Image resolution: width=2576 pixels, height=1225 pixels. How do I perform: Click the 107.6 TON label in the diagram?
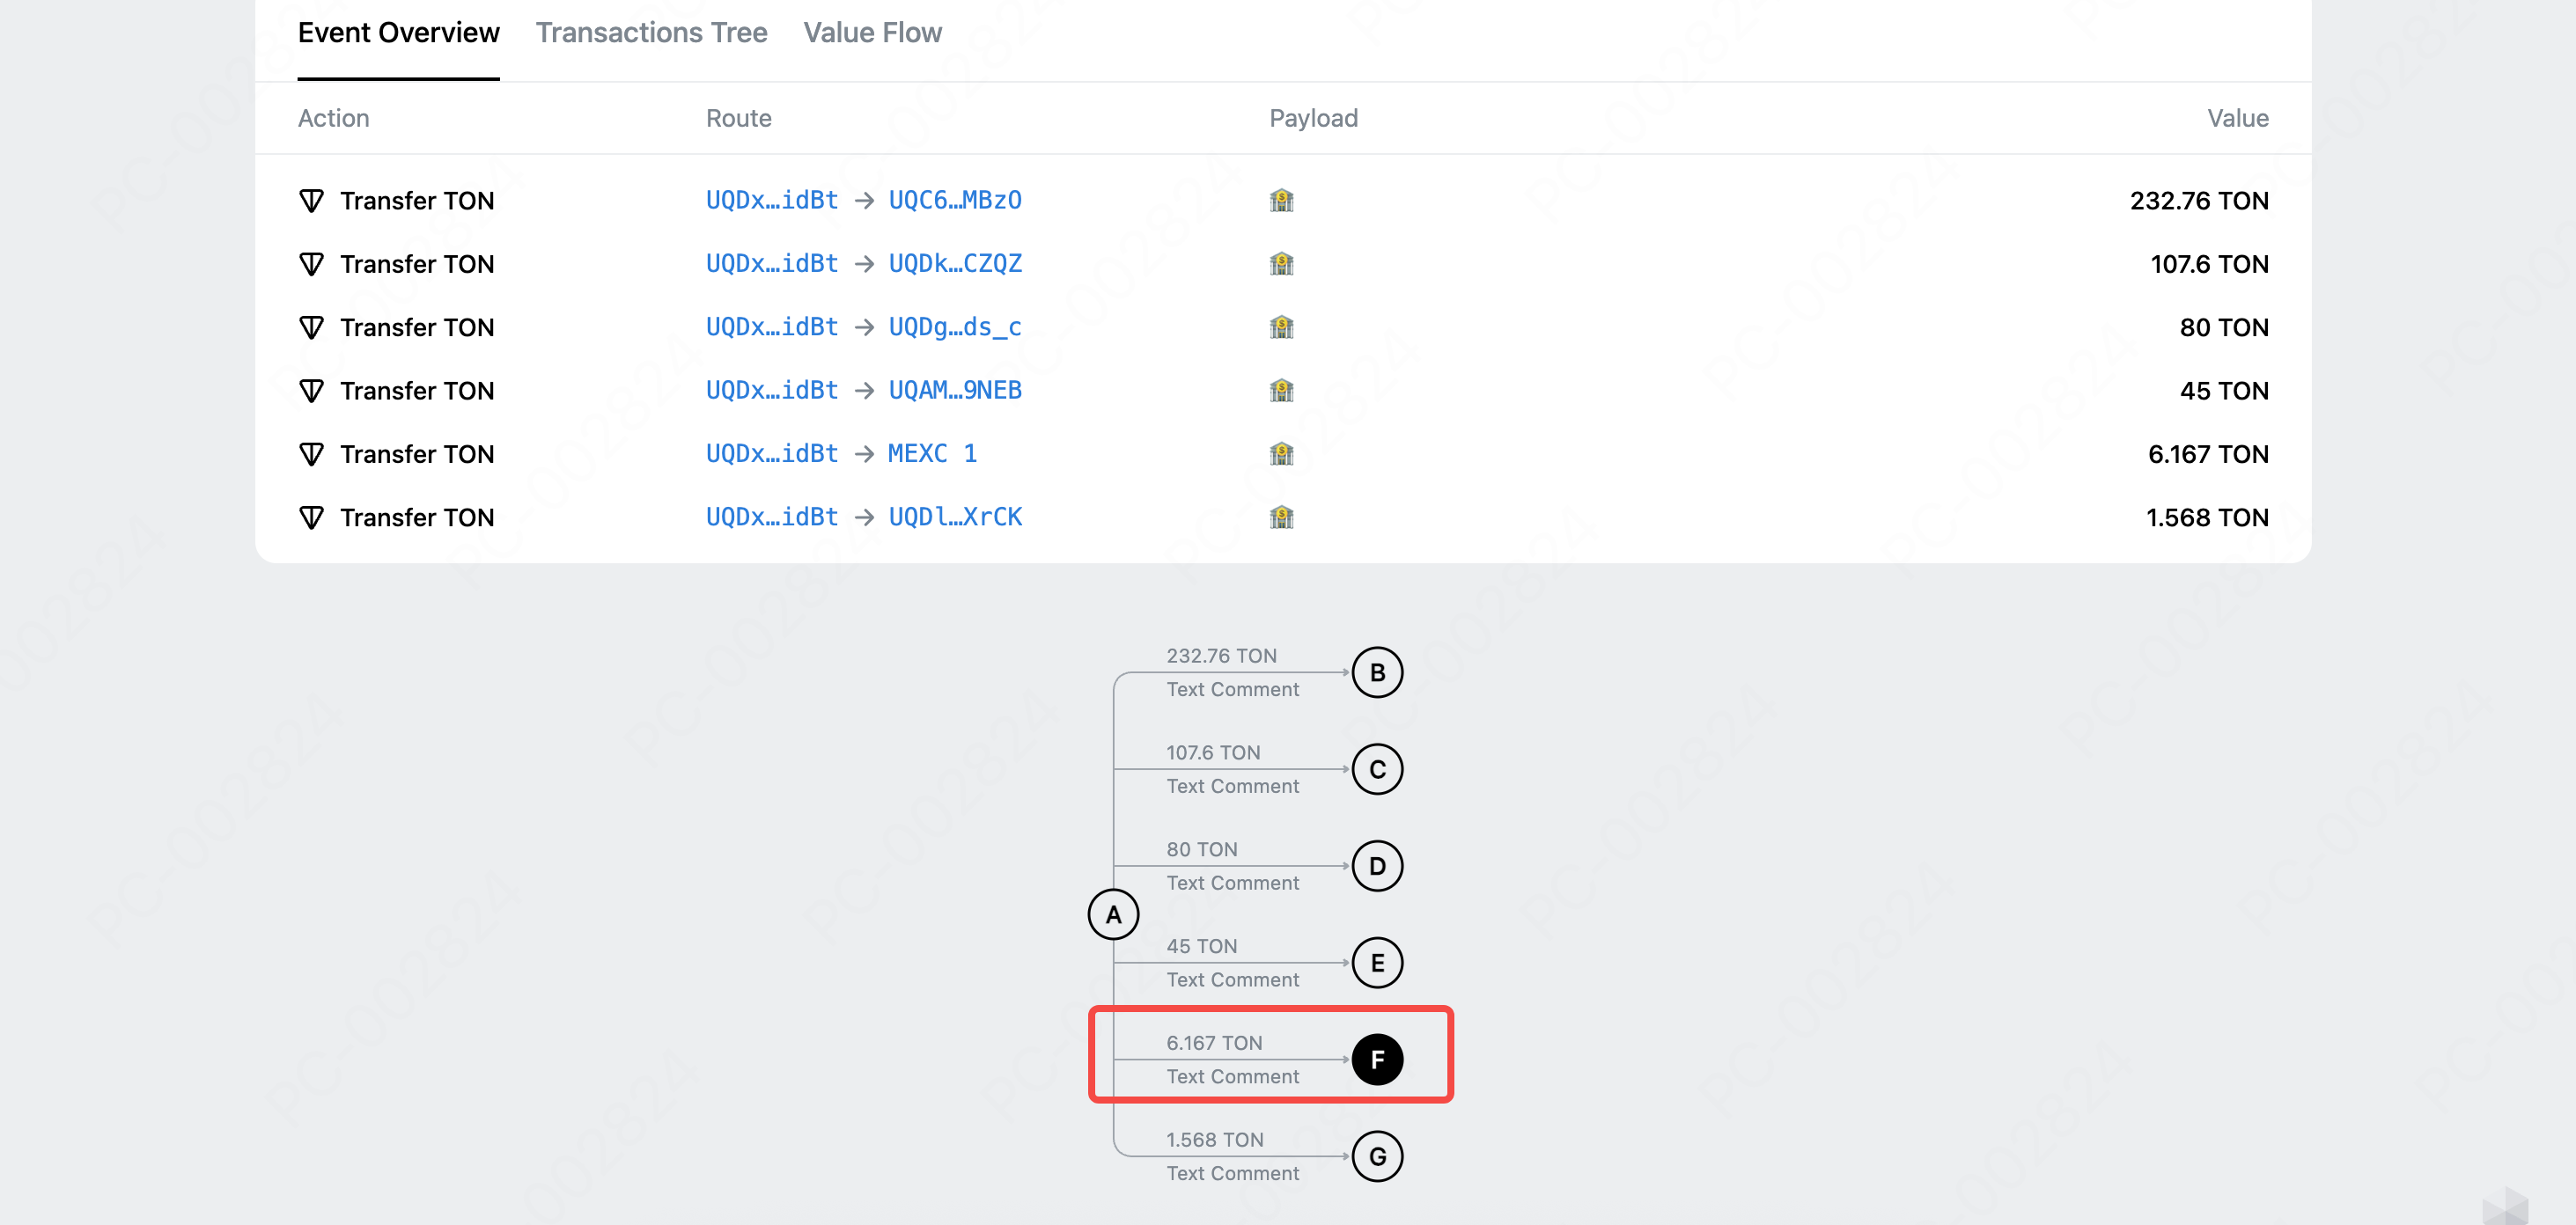pos(1213,753)
